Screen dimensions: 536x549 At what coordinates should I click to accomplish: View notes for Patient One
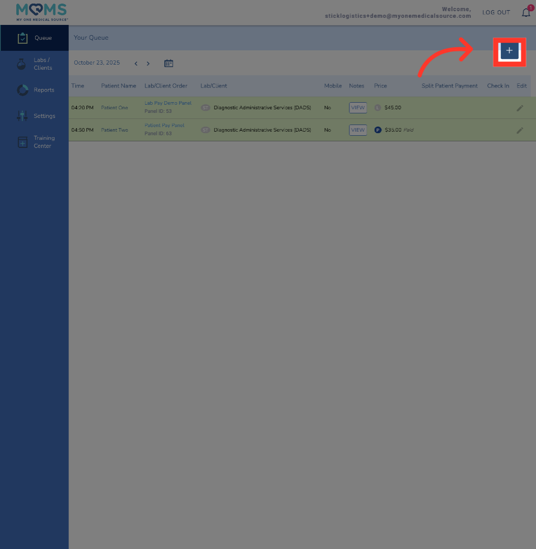point(358,107)
